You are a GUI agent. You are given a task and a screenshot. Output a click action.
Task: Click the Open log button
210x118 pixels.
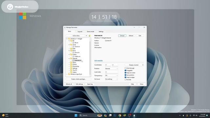tap(90, 84)
